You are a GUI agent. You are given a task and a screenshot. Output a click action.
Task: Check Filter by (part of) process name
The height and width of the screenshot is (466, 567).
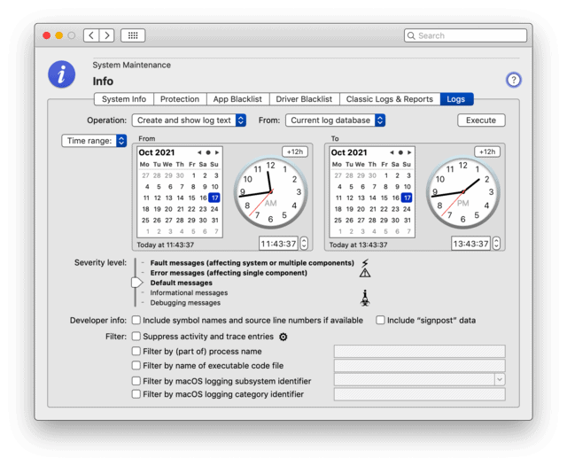pyautogui.click(x=136, y=351)
